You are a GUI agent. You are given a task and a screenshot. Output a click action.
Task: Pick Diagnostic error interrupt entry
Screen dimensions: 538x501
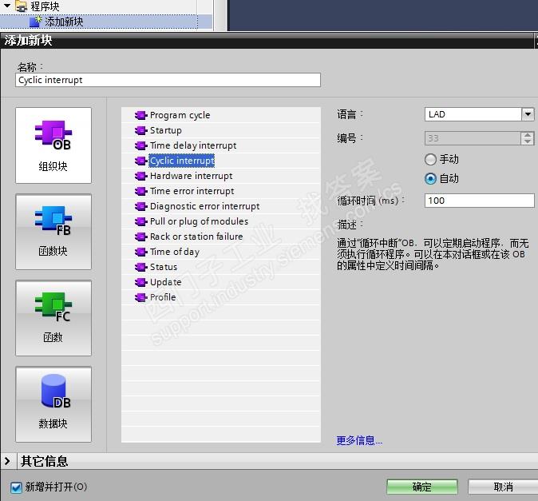205,206
